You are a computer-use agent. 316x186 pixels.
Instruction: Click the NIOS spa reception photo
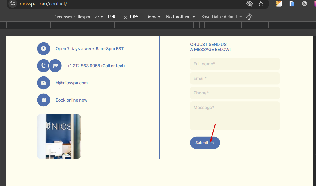[59, 136]
